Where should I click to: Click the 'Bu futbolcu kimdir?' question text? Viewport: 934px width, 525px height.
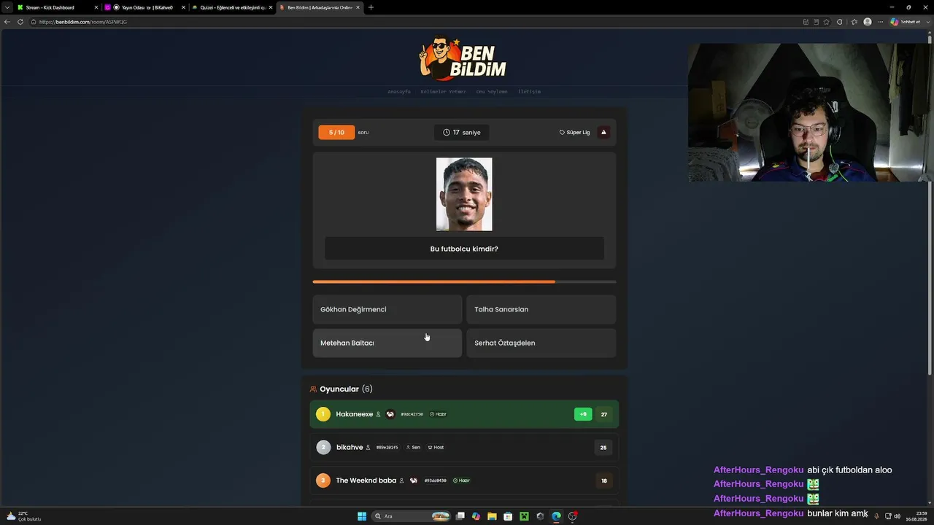pos(464,249)
